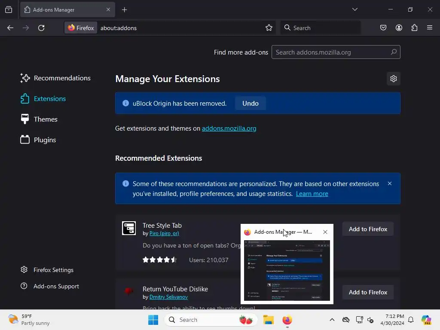Open the Learn more link

312,194
